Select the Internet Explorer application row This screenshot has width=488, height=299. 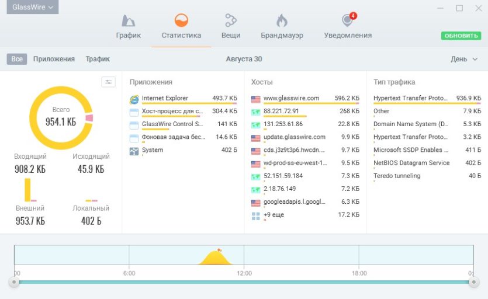[x=184, y=99]
